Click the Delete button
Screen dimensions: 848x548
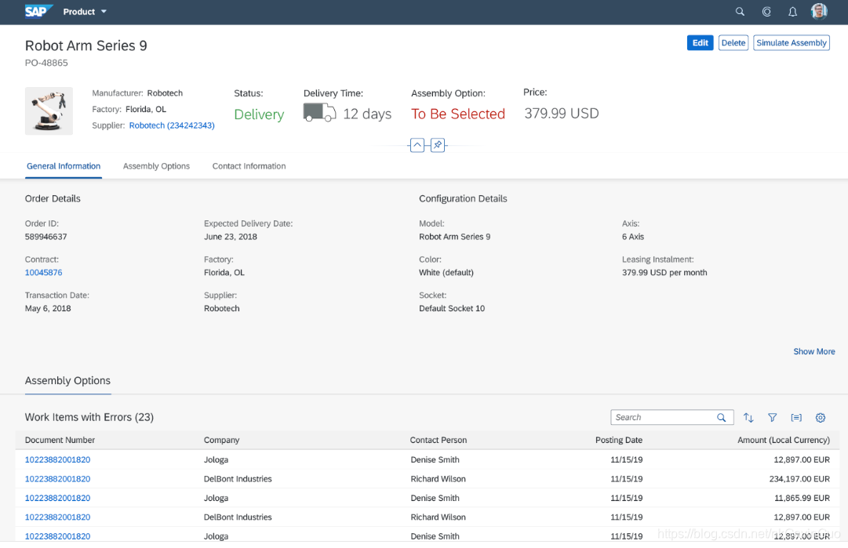pos(733,42)
